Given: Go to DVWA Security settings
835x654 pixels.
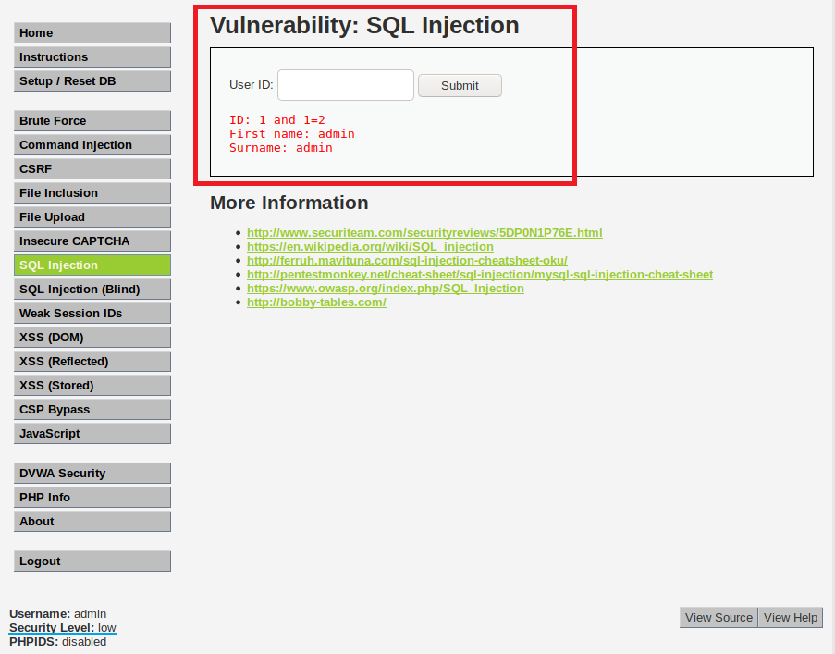Looking at the screenshot, I should [92, 474].
